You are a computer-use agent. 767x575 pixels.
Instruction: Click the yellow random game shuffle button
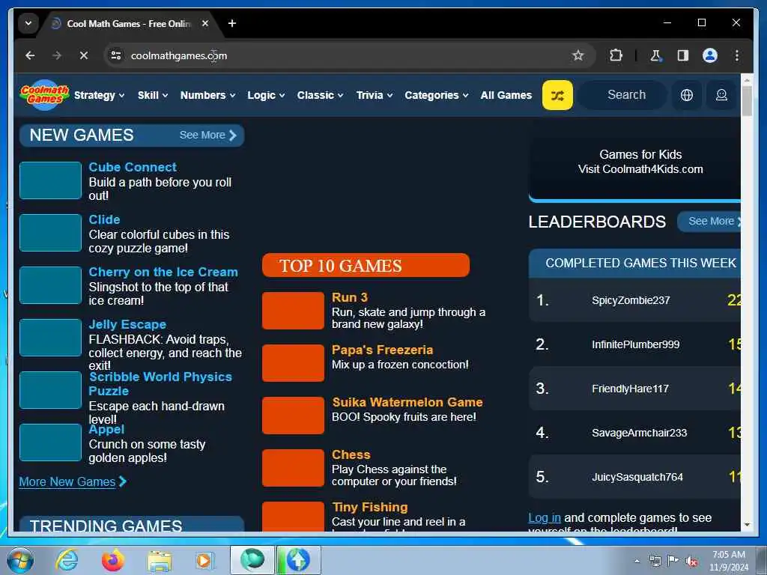click(x=557, y=95)
